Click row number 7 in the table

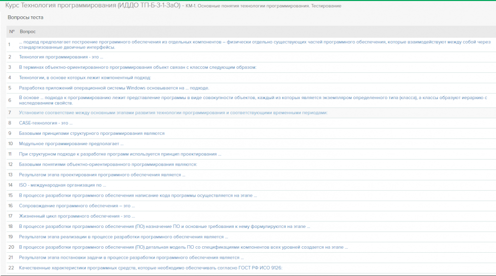[9, 112]
